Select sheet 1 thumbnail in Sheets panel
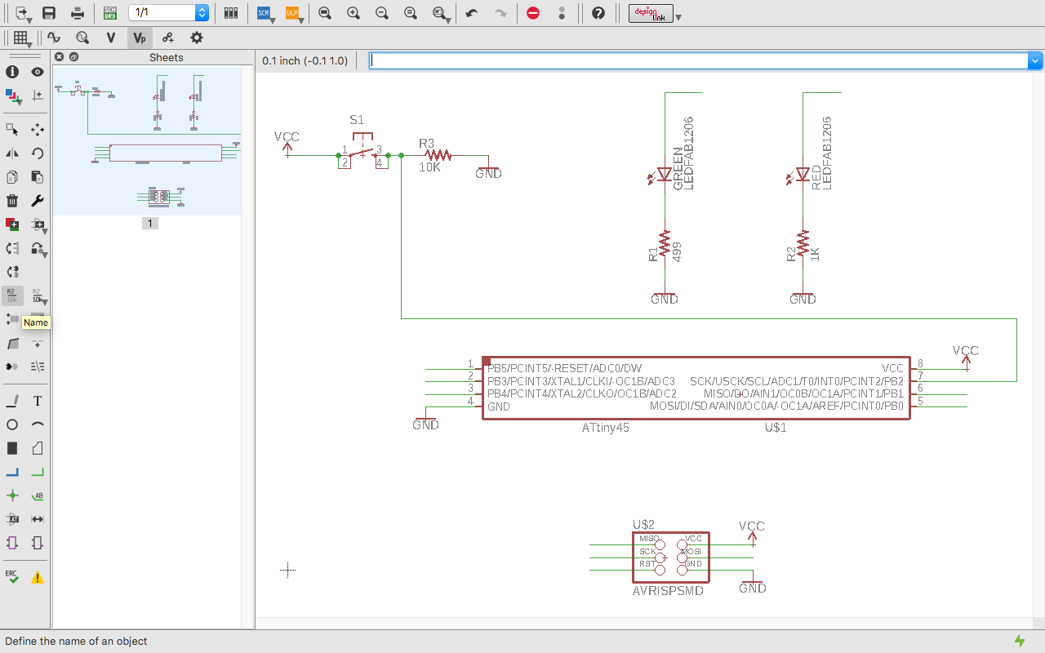This screenshot has width=1045, height=653. (x=148, y=140)
